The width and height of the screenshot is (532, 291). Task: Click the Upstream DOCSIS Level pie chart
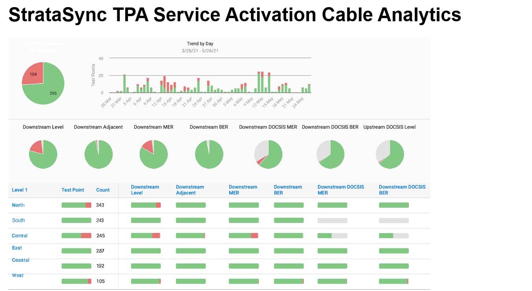[x=390, y=154]
